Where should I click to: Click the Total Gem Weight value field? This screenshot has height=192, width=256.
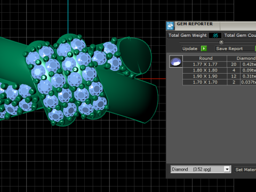coord(215,35)
